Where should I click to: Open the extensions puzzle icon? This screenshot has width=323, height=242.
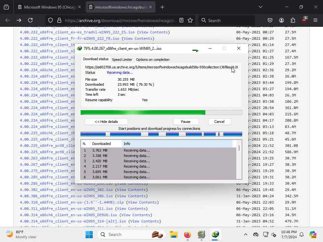(x=293, y=20)
